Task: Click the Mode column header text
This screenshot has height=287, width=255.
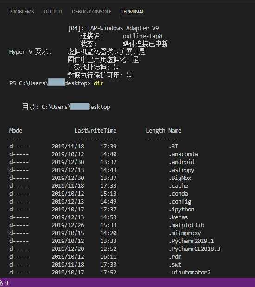Action: pos(16,131)
